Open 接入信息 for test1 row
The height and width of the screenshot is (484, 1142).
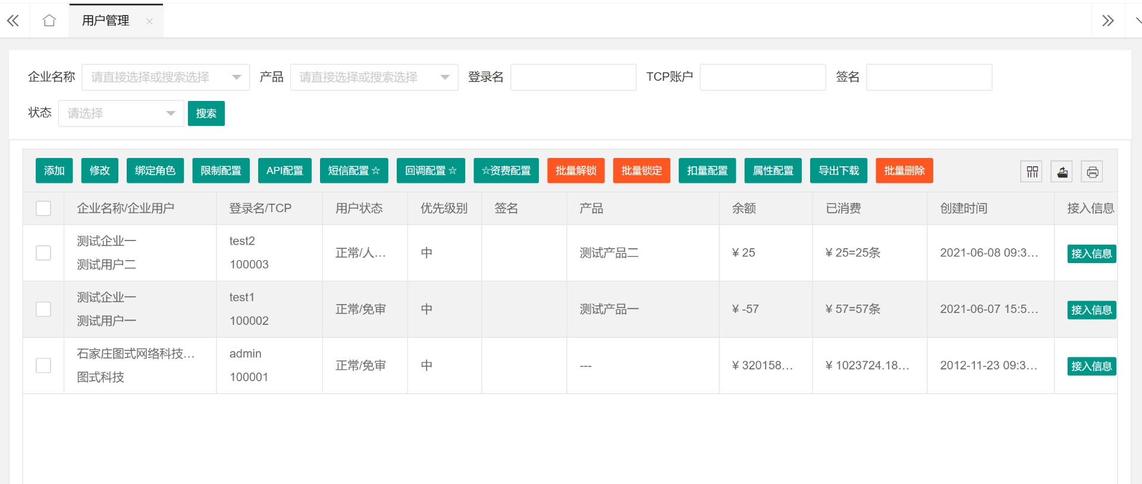(x=1091, y=310)
